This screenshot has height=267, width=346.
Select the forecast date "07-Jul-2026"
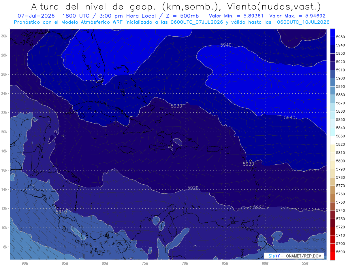point(37,16)
